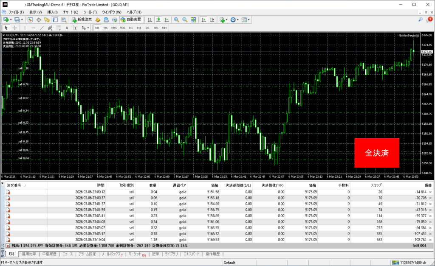The width and height of the screenshot is (435, 266).
Task: Open the profiles dropdown arrow
Action: pos(22,20)
